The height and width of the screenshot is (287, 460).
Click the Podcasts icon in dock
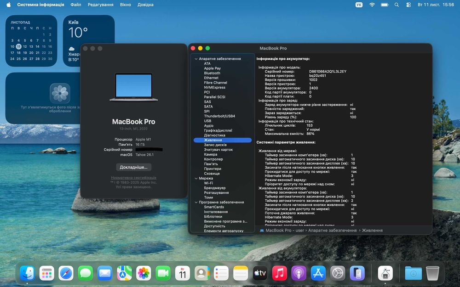(x=299, y=274)
